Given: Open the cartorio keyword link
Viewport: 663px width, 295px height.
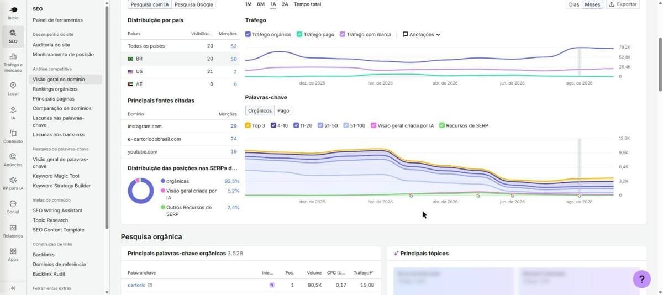Looking at the screenshot, I should (136, 285).
